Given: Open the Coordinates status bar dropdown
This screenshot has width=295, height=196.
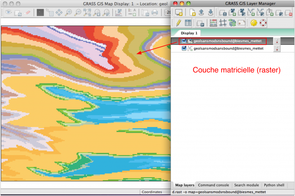Looking at the screenshot, I should 152,192.
